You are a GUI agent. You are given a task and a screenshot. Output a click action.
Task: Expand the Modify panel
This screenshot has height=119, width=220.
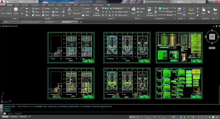pyautogui.click(x=48, y=19)
